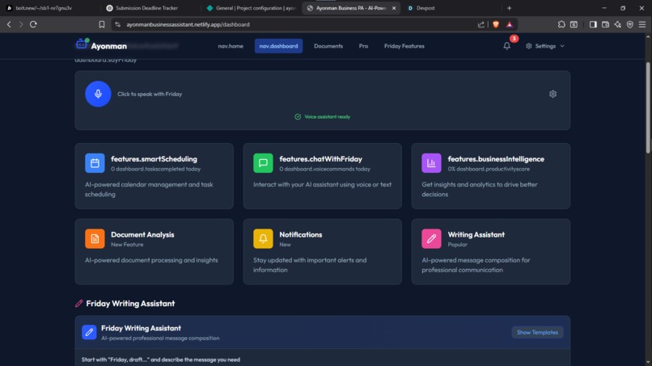The image size is (652, 366).
Task: Click the green chat icon on chatWithFriday card
Action: 263,163
